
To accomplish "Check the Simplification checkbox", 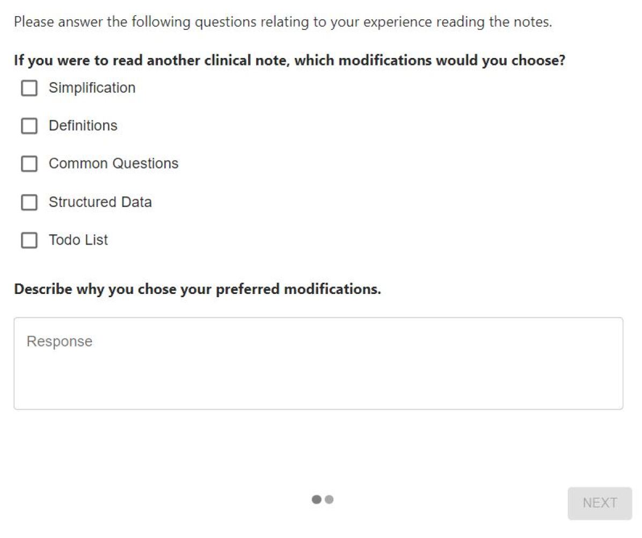I will (x=29, y=88).
